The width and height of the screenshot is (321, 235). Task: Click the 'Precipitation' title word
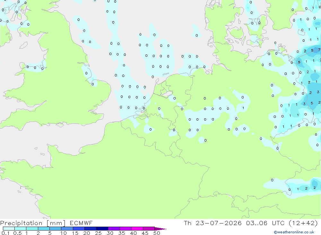[x=21, y=223]
